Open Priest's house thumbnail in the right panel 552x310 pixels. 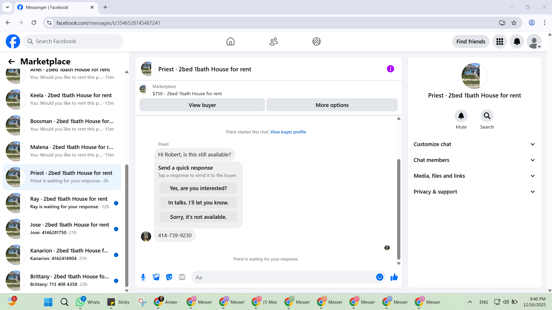click(474, 76)
